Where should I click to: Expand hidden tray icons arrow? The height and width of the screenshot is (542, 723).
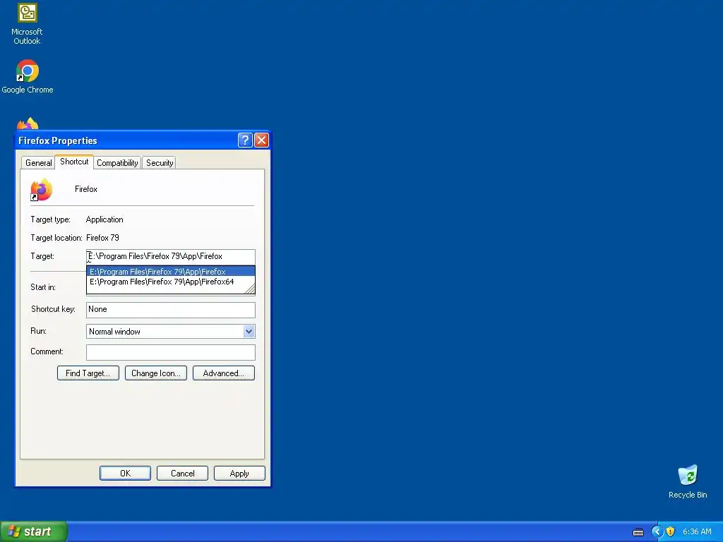657,532
